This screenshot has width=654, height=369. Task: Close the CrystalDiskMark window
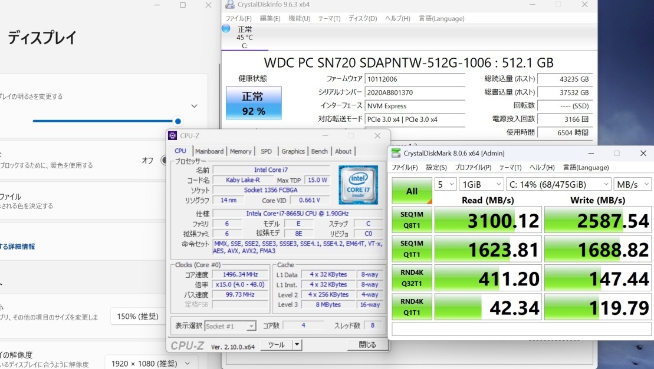click(643, 153)
